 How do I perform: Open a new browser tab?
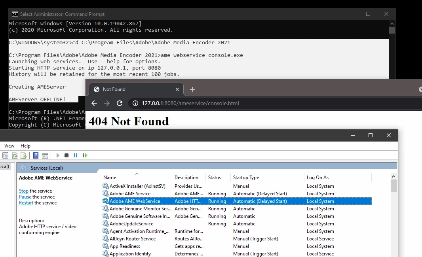pyautogui.click(x=192, y=89)
